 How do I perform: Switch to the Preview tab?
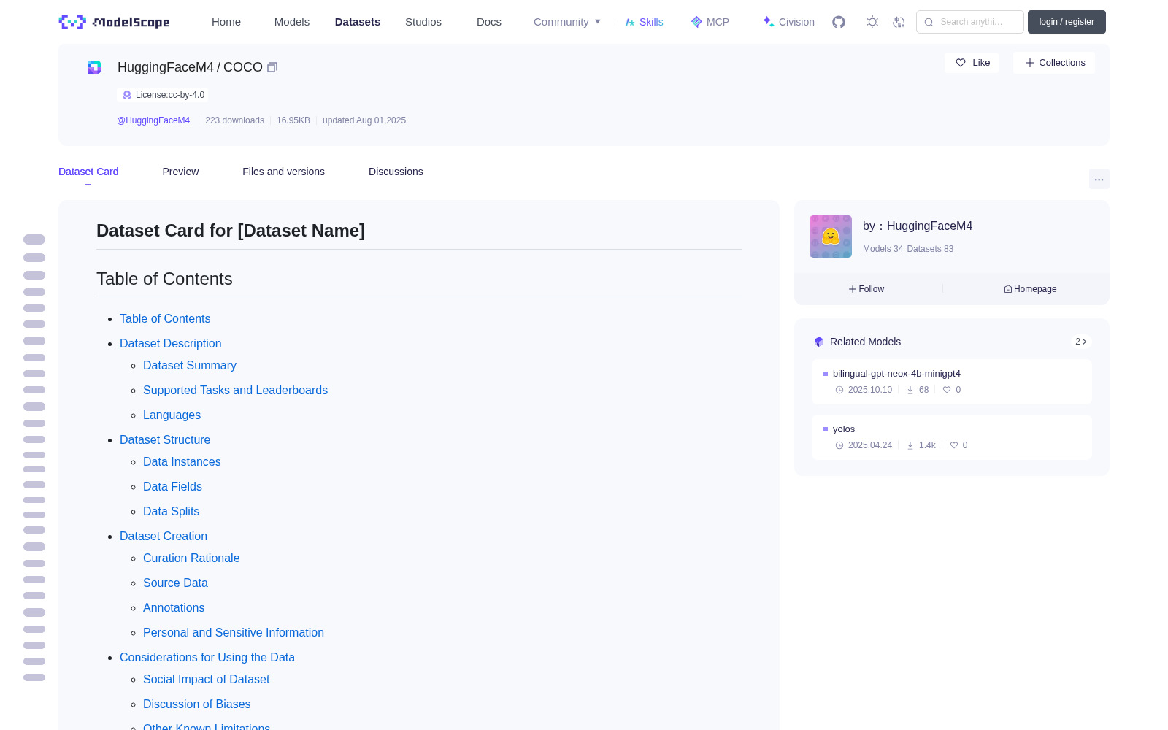point(180,172)
